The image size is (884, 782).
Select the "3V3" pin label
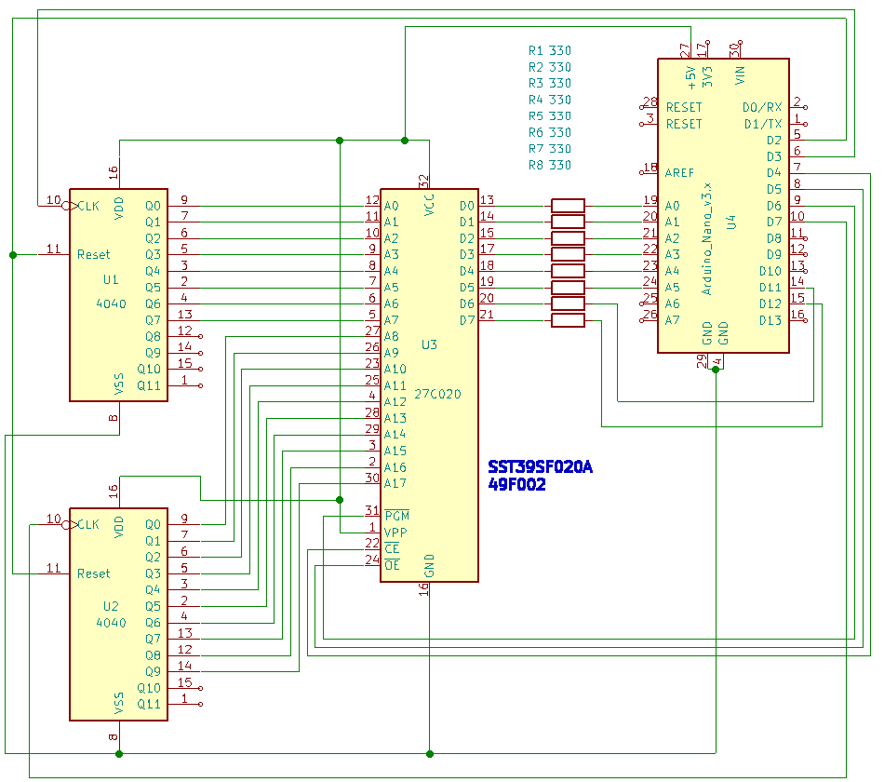707,76
